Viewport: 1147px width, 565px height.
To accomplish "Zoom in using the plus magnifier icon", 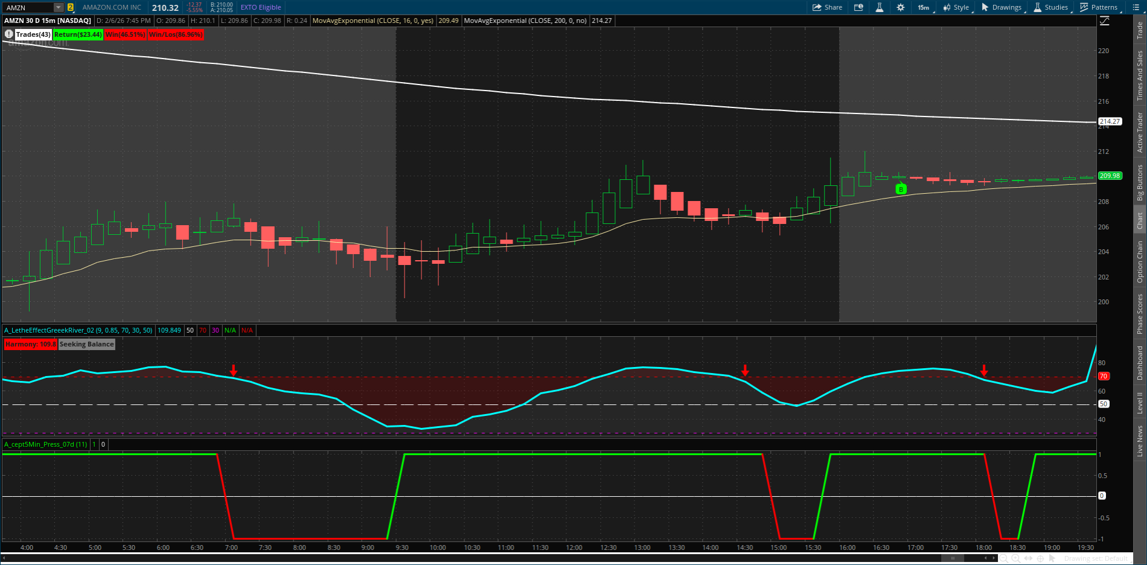I will click(x=1016, y=558).
